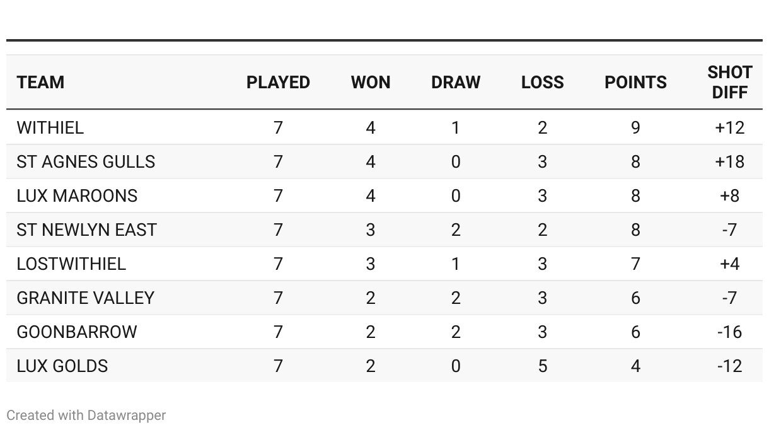Select the ST AGNES GULLS team name
The image size is (769, 430).
86,162
